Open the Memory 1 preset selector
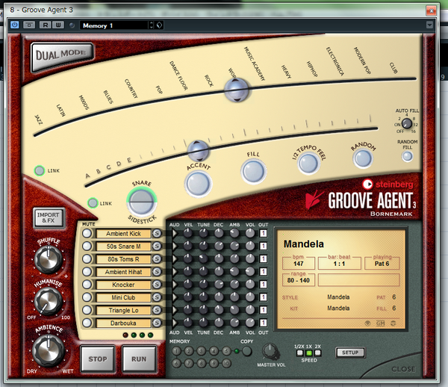Screen dimensions: 448x387 click(x=114, y=25)
